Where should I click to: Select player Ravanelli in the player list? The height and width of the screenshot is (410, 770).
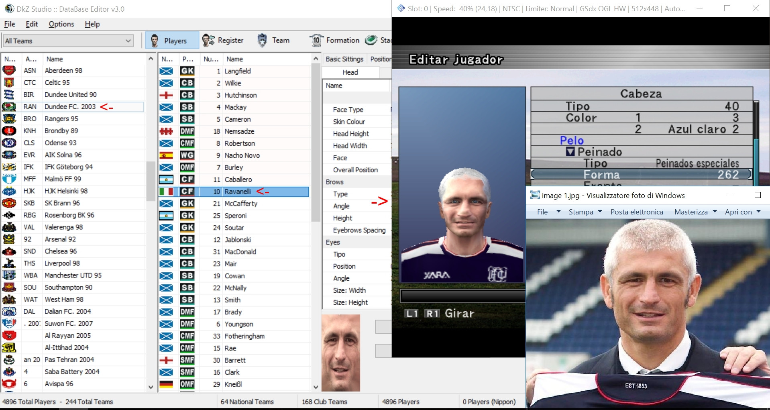pos(234,192)
